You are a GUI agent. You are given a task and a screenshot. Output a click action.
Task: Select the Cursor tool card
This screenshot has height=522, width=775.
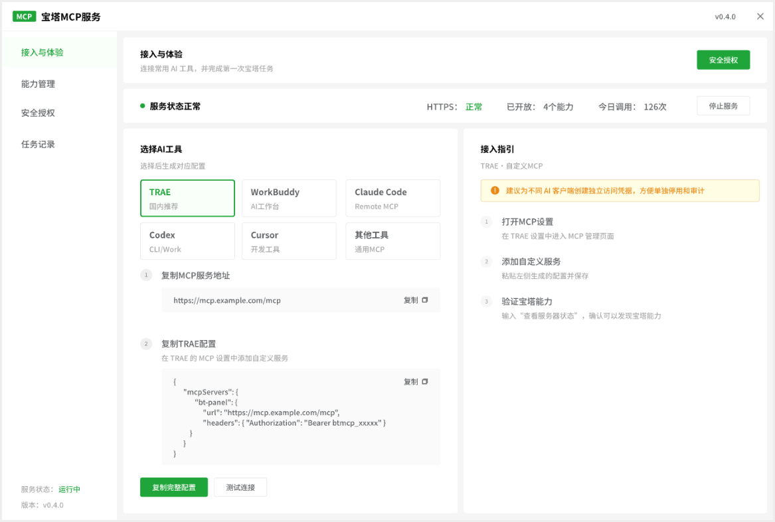pos(289,241)
